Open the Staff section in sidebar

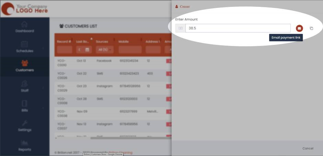(24, 86)
